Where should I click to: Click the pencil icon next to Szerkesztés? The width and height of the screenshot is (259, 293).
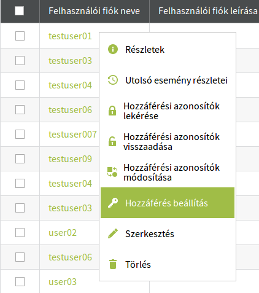tap(113, 233)
